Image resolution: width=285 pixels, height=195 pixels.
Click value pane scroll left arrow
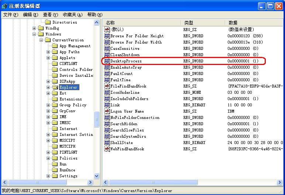106,182
